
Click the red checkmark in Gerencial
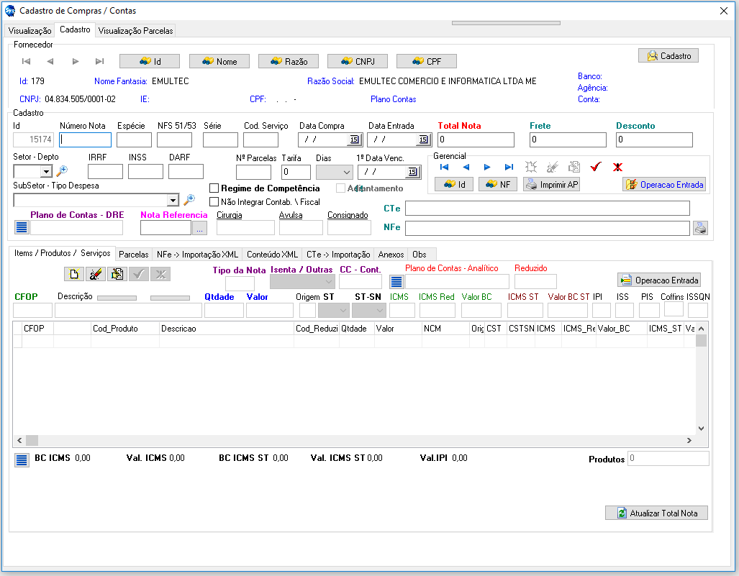tap(595, 167)
